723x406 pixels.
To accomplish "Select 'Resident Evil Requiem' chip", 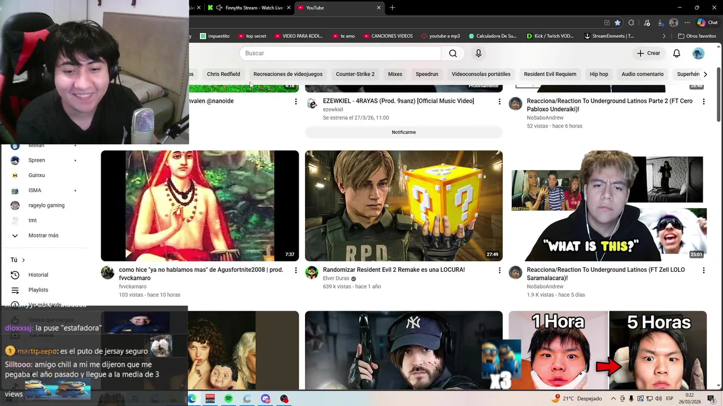I will tap(550, 74).
